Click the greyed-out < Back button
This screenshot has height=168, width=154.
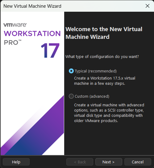tap(80, 162)
